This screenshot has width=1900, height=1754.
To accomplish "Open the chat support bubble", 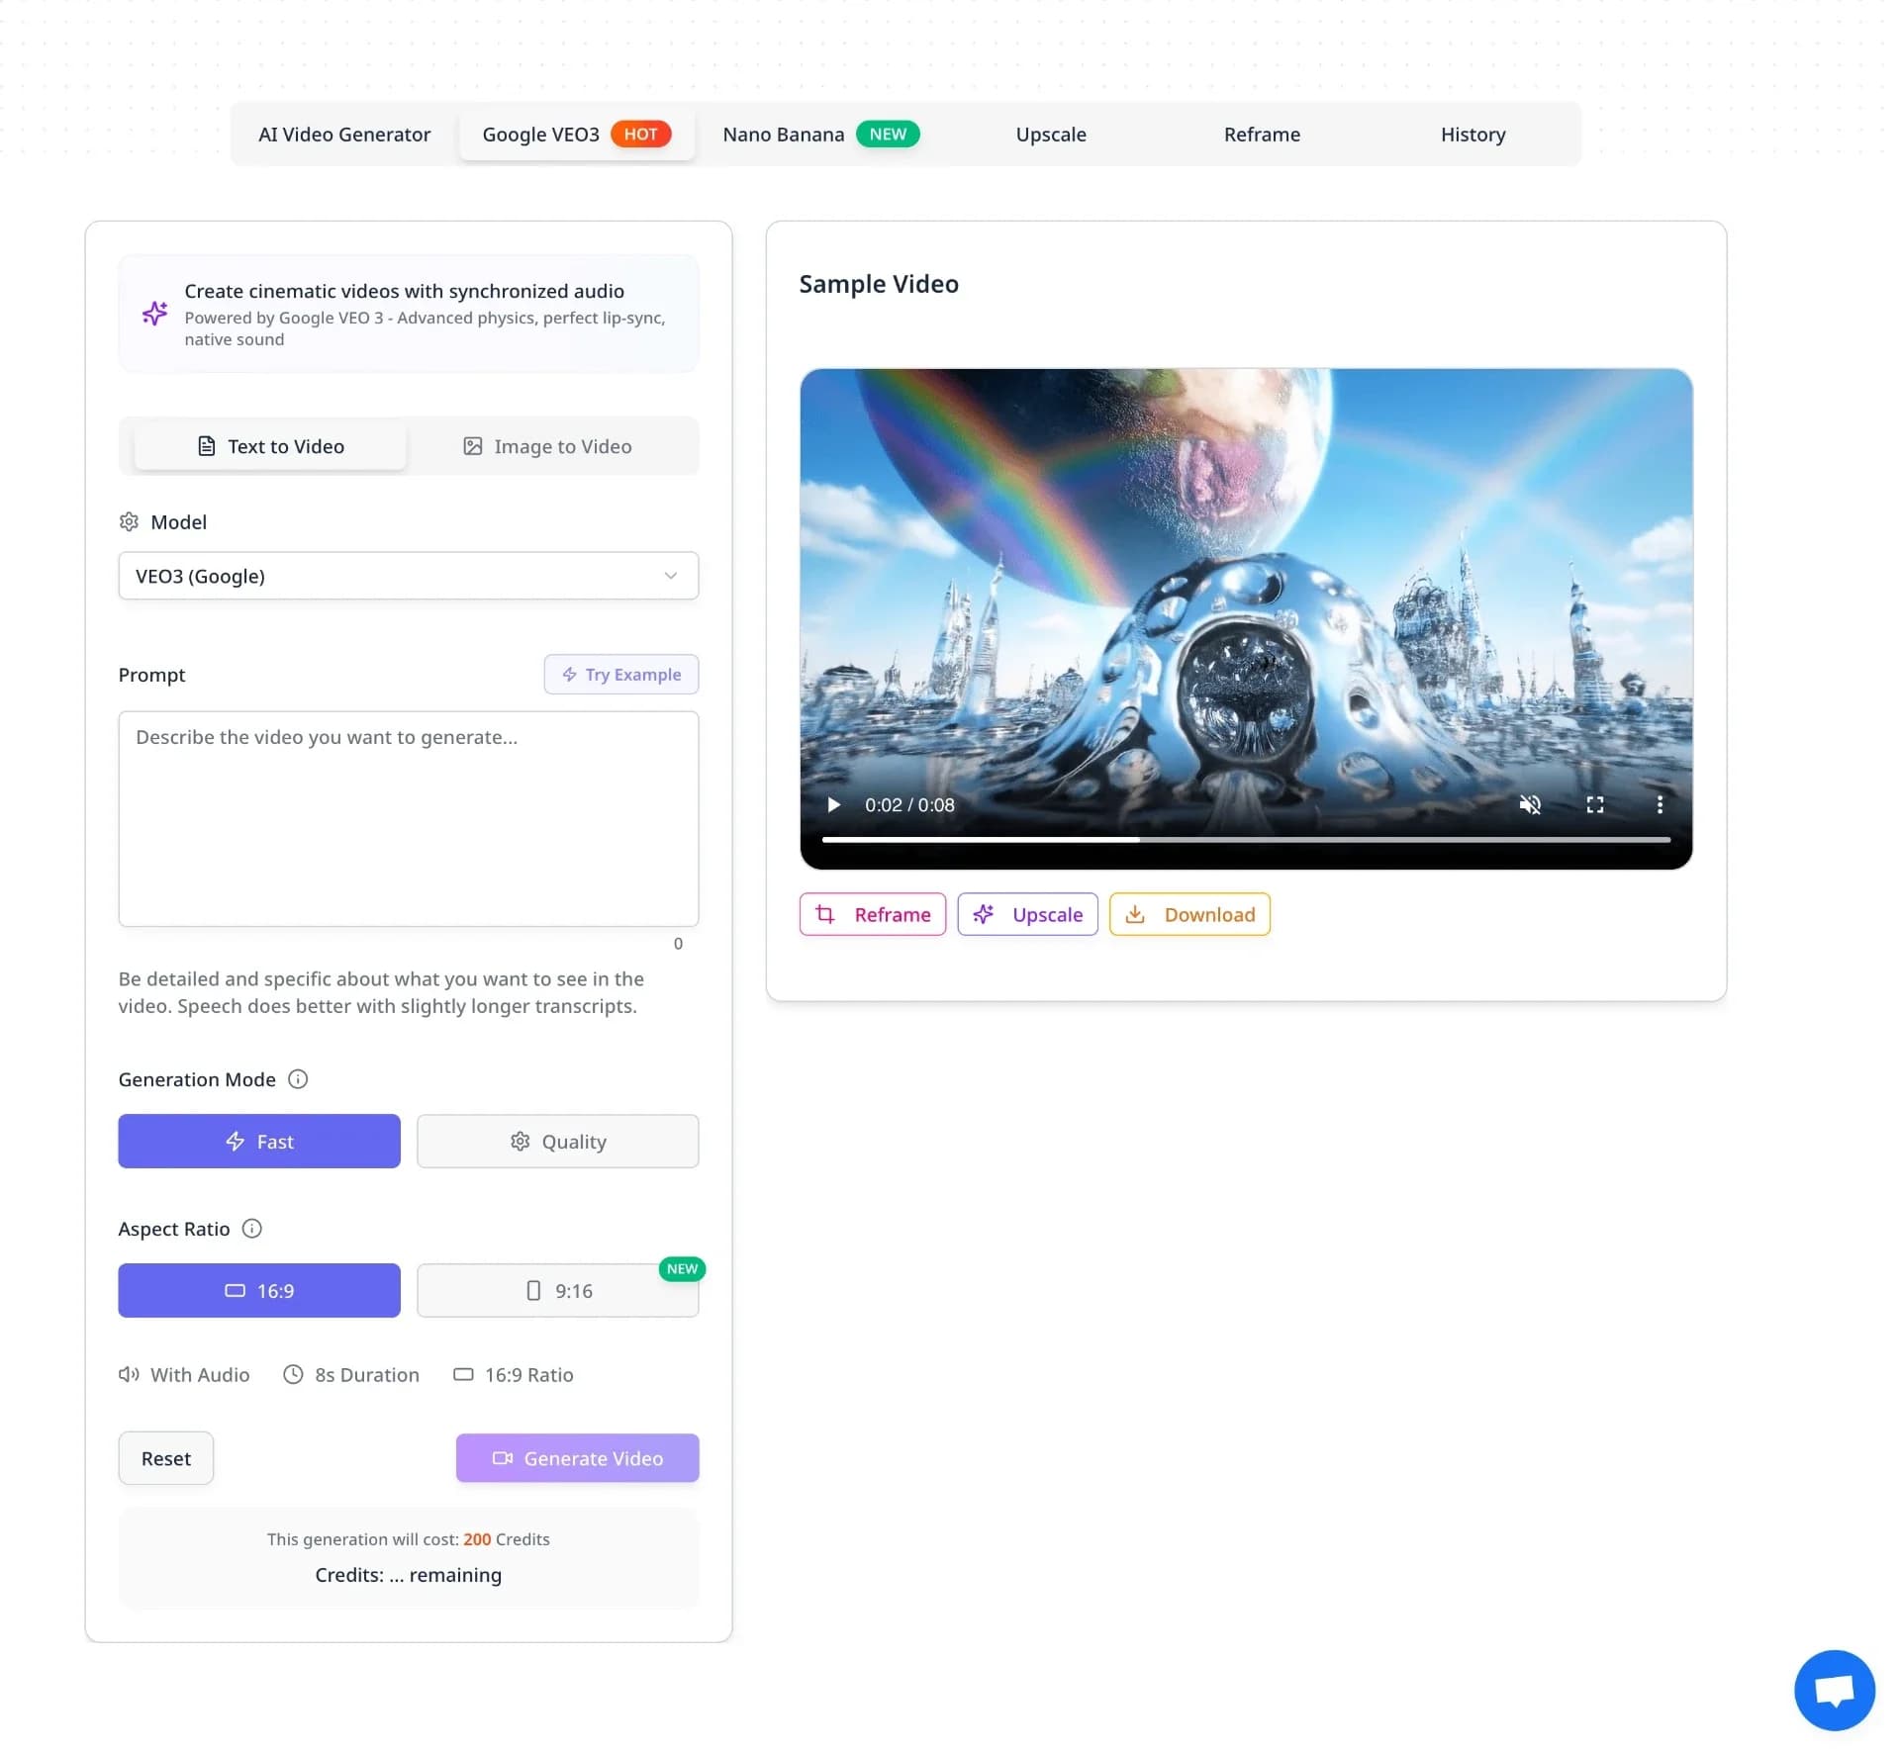I will click(x=1833, y=1690).
